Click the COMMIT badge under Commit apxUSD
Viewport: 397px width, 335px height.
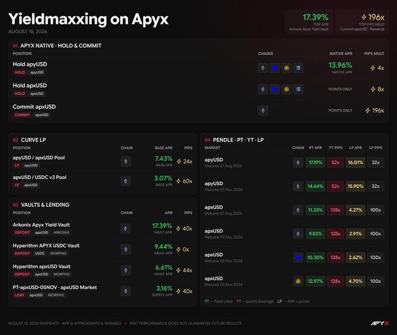click(x=22, y=115)
